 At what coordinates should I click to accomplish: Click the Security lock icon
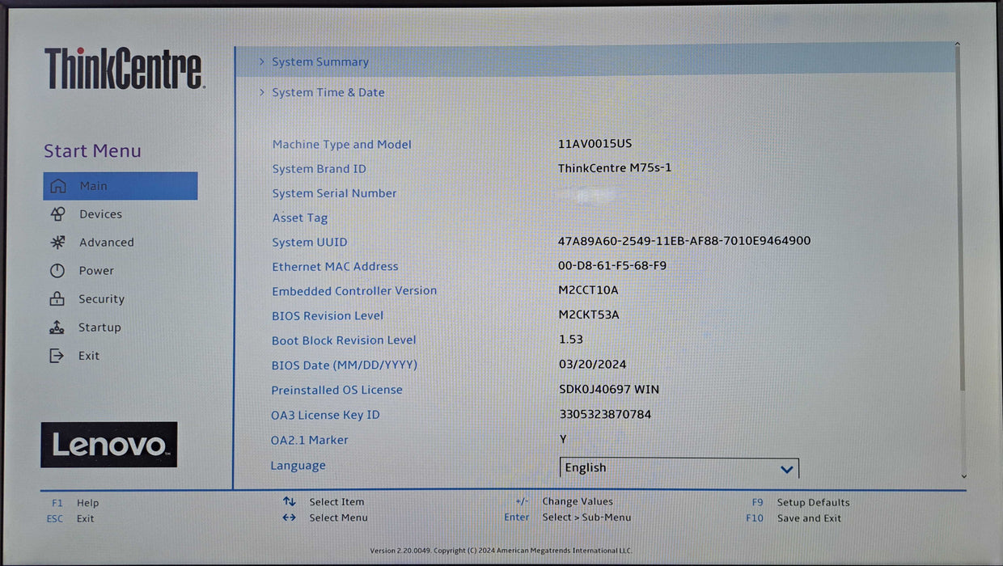pyautogui.click(x=57, y=299)
